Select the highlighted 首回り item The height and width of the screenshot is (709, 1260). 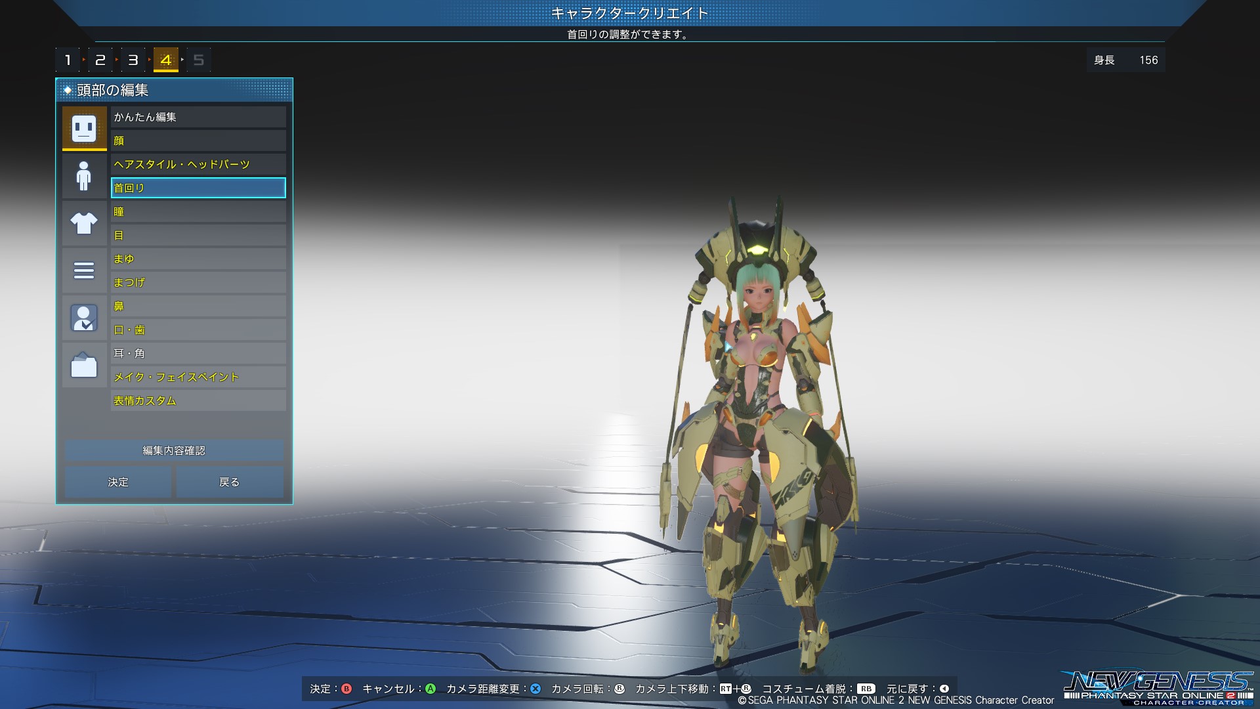(x=198, y=188)
